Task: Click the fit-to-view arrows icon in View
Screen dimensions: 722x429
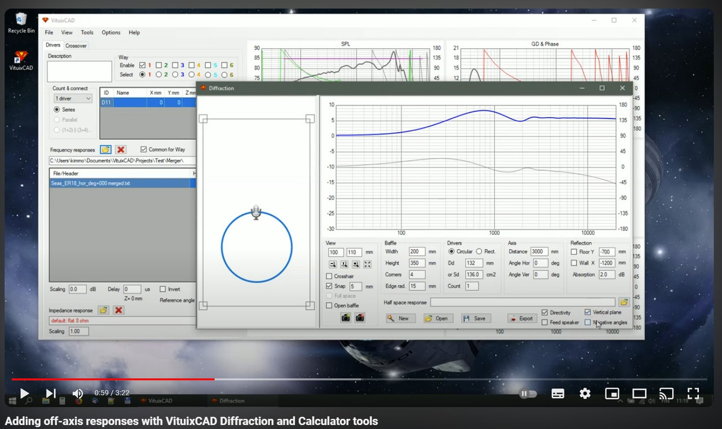Action: tap(368, 264)
